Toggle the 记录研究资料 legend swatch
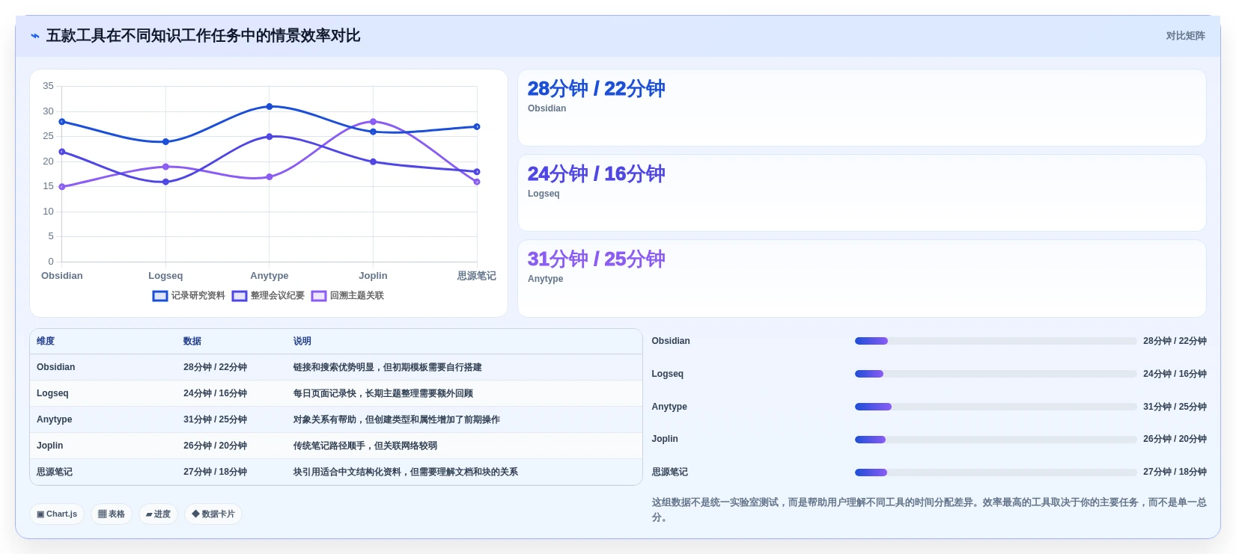 click(x=160, y=296)
